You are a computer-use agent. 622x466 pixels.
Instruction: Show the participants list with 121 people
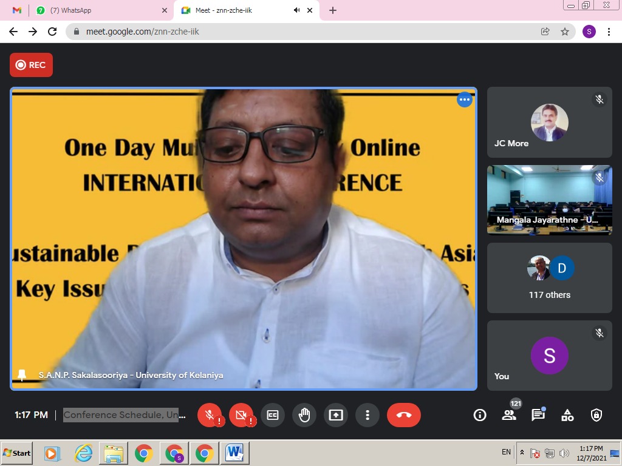click(509, 415)
